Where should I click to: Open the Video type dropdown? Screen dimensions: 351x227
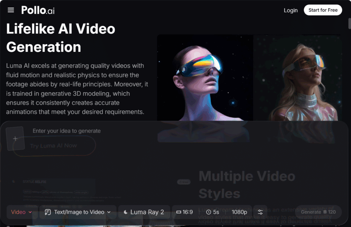22,212
